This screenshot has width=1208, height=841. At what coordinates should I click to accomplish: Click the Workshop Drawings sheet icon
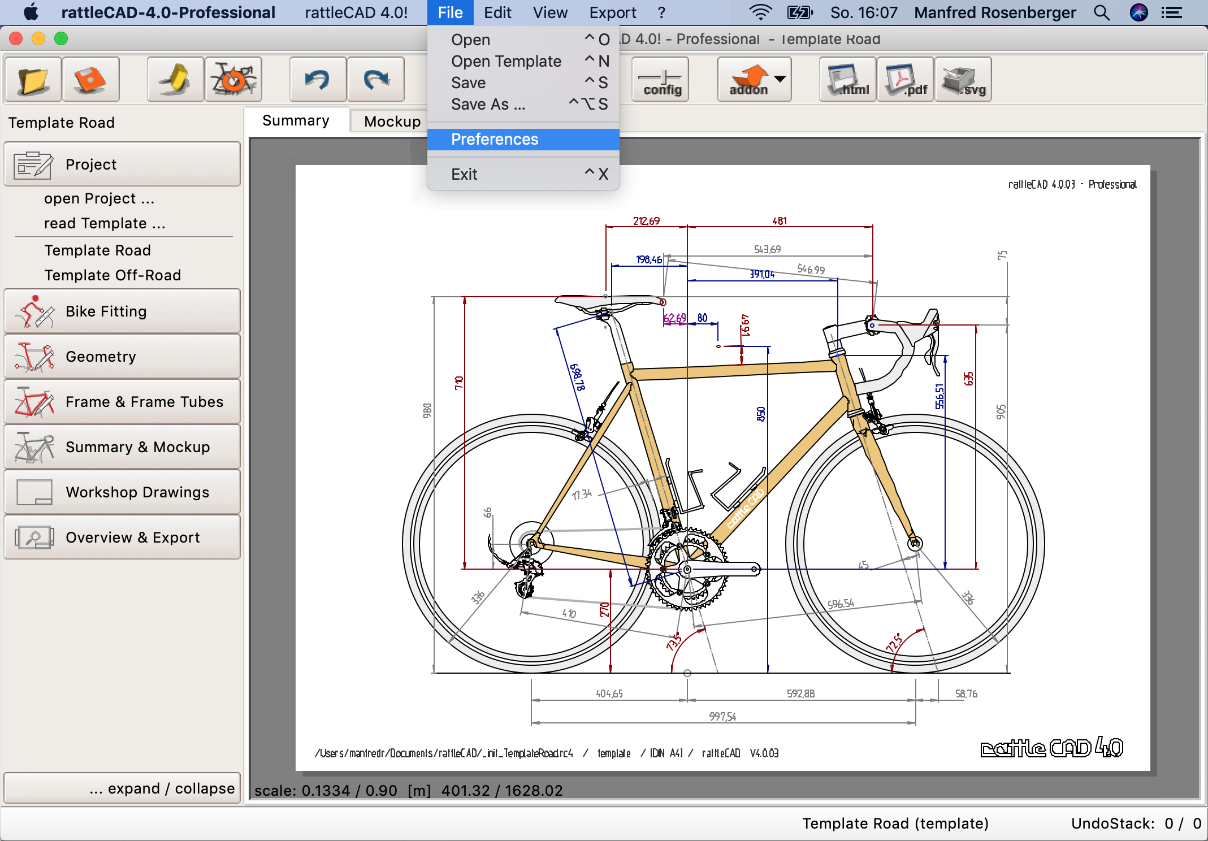click(x=34, y=492)
